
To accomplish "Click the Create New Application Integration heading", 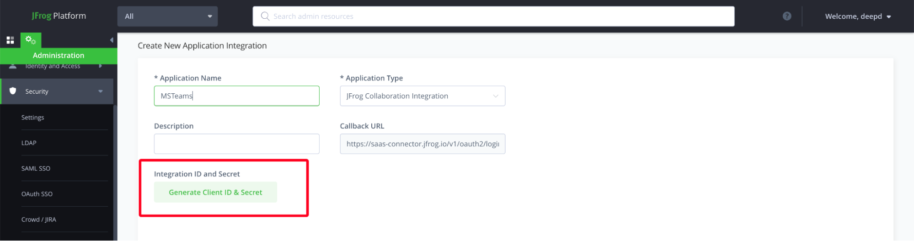I will [202, 46].
